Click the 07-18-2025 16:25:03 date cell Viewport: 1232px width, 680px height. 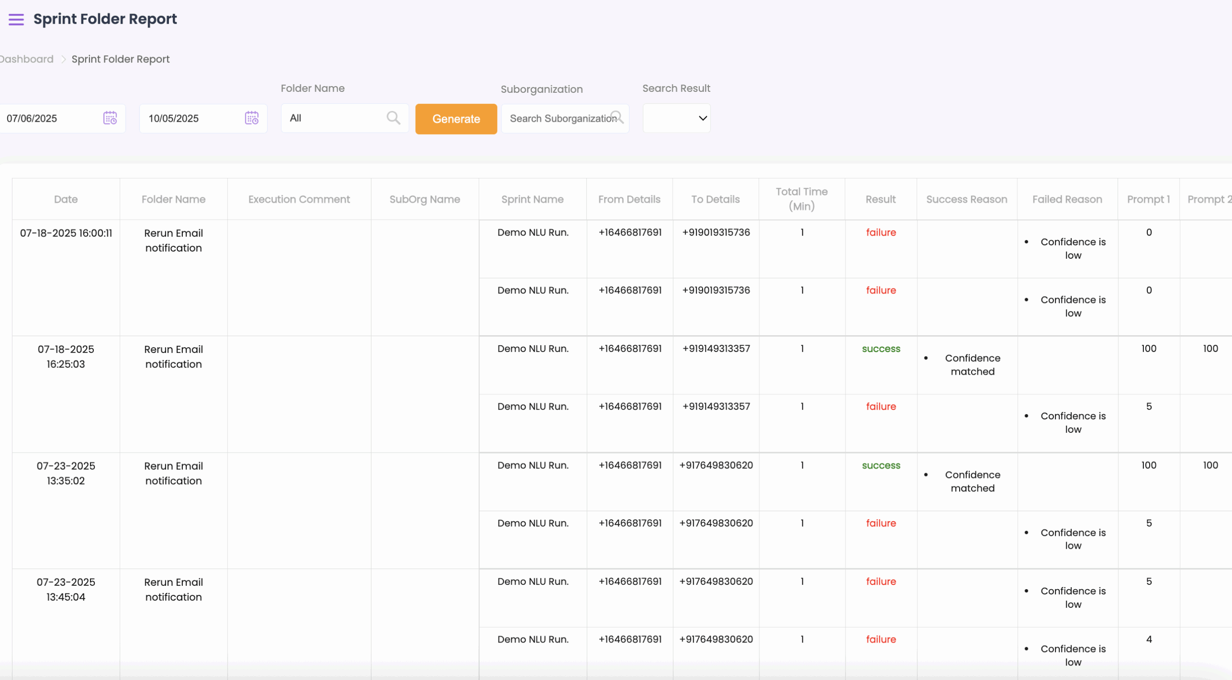pos(66,356)
